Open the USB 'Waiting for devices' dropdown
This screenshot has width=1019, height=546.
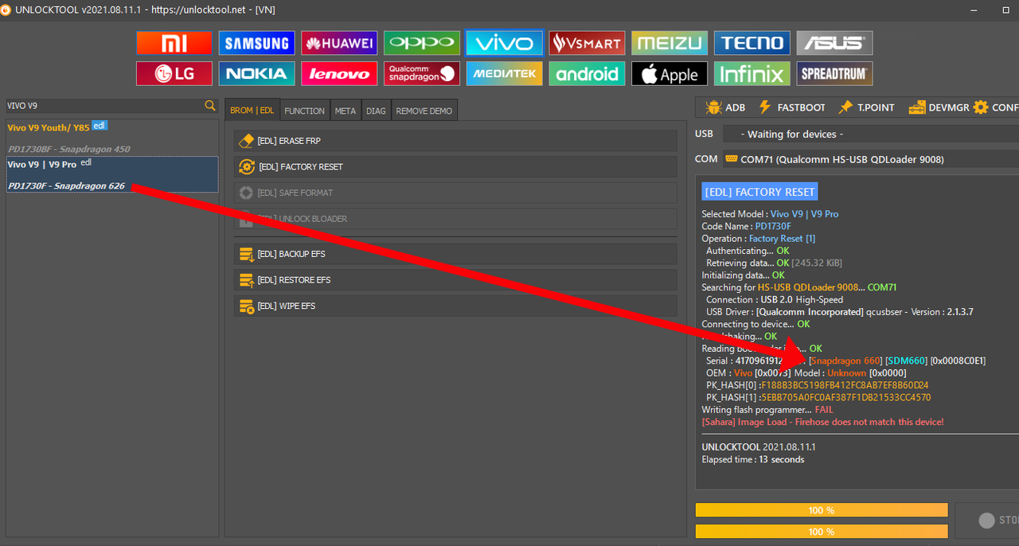tap(870, 135)
